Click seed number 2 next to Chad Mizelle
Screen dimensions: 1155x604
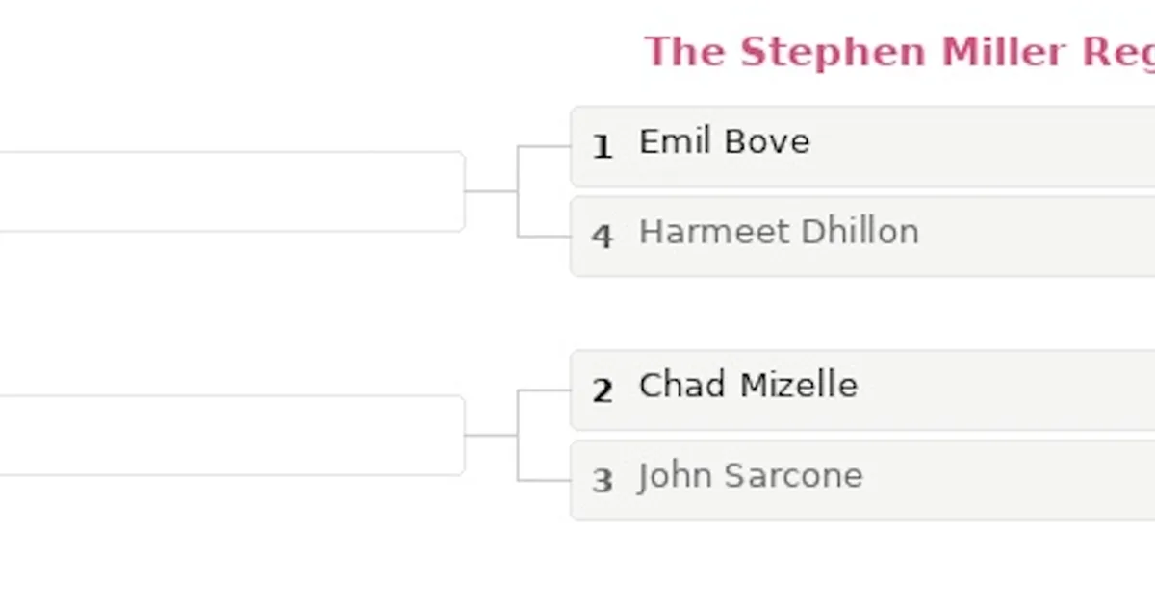(603, 390)
